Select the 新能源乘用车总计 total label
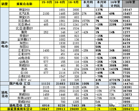Image resolution: width=139 pixels, height=111 pixels. point(20,109)
